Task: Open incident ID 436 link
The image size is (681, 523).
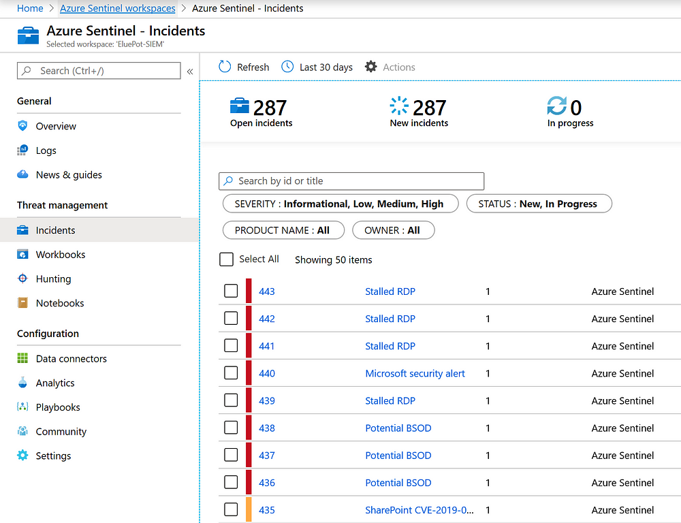Action: [267, 483]
